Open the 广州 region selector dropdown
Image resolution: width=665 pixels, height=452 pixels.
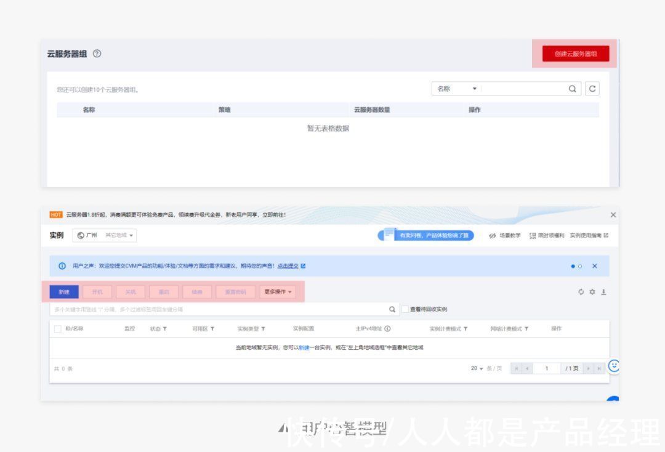(x=105, y=235)
